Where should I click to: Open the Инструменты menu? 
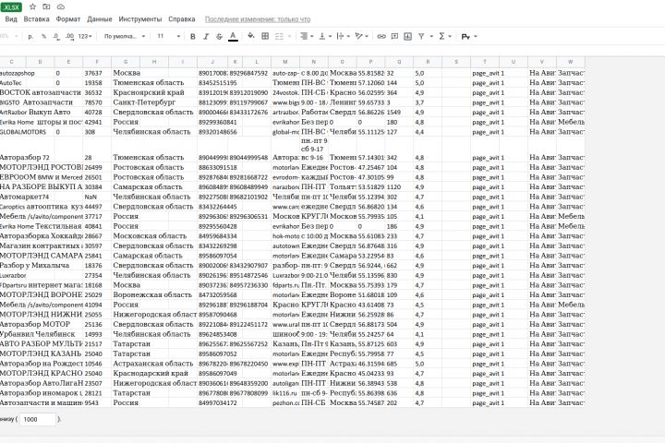point(140,19)
